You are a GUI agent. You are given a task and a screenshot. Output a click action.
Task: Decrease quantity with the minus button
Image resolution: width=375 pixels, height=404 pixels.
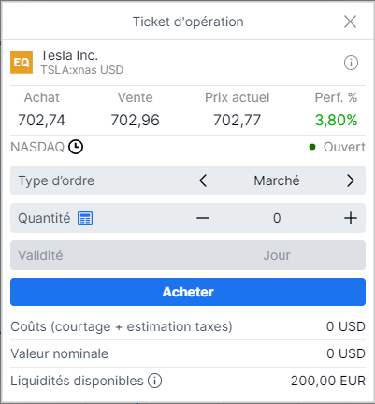[203, 218]
